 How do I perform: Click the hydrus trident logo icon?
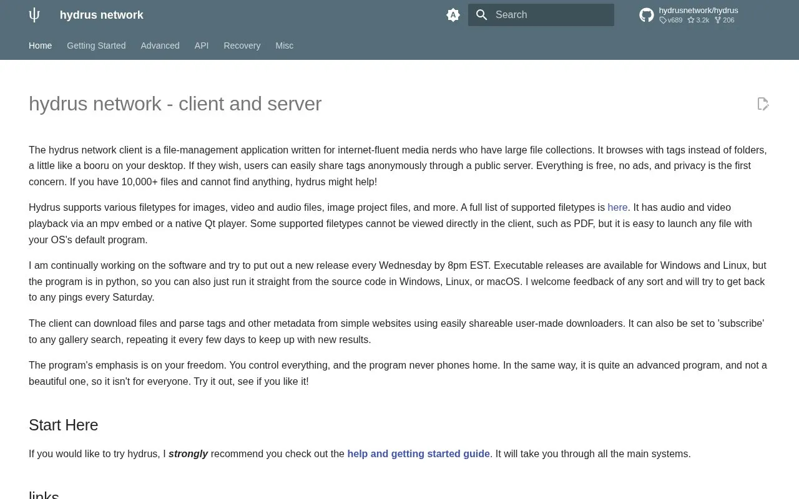pos(34,15)
